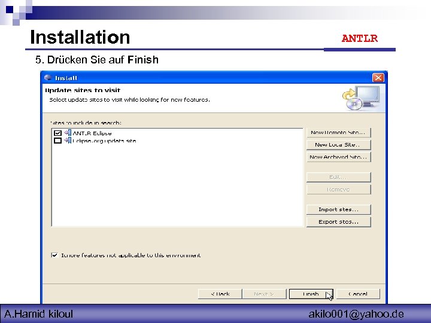
Task: Click the Eclipse.org update site icon
Action: (x=68, y=141)
